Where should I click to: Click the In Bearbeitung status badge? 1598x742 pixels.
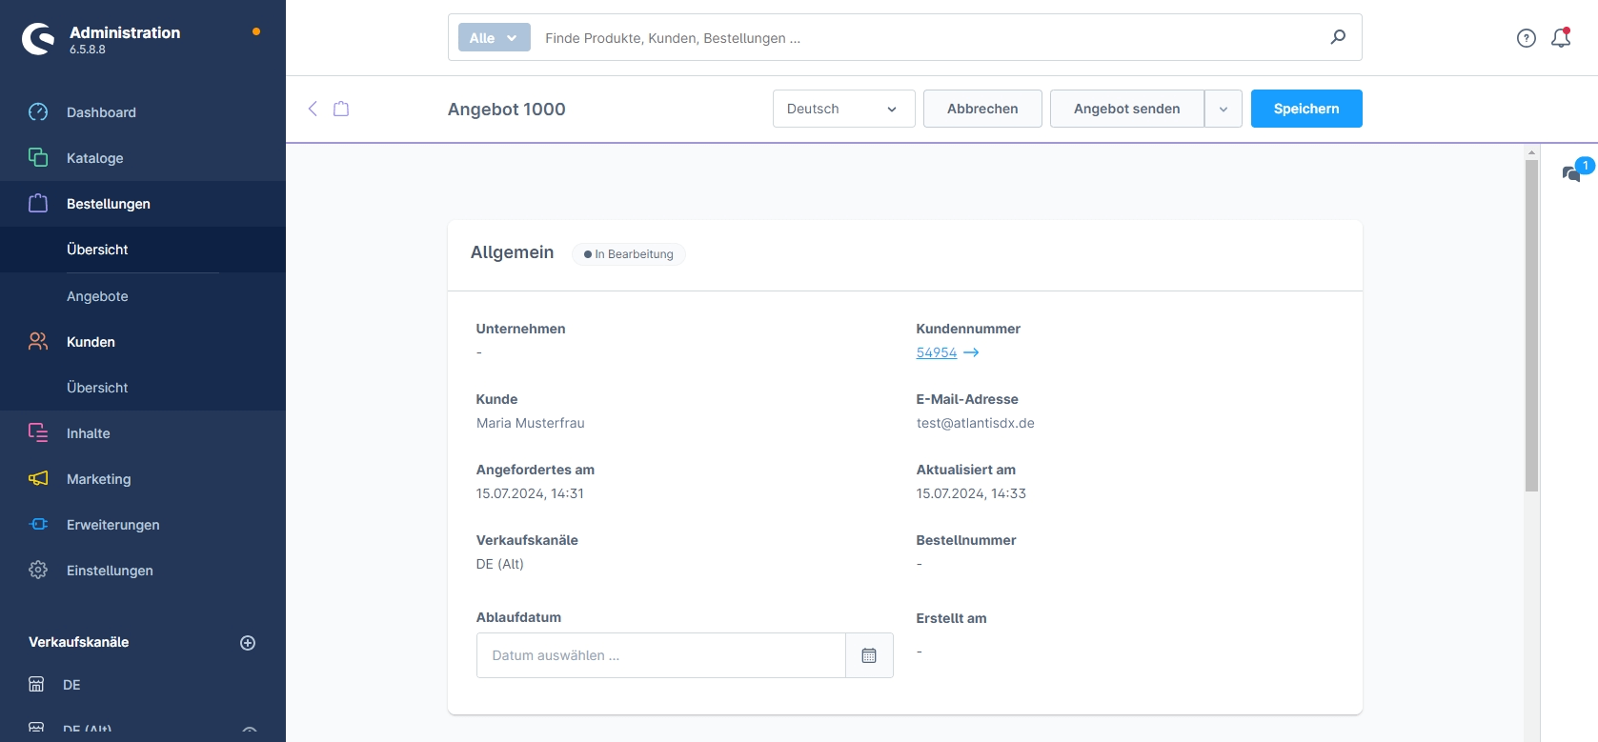(629, 254)
